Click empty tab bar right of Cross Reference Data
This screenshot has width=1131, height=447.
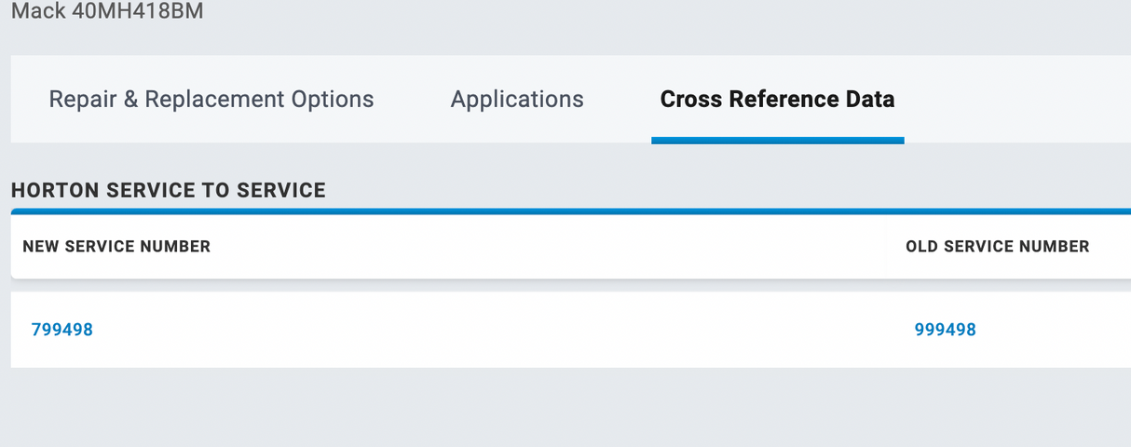point(1015,100)
